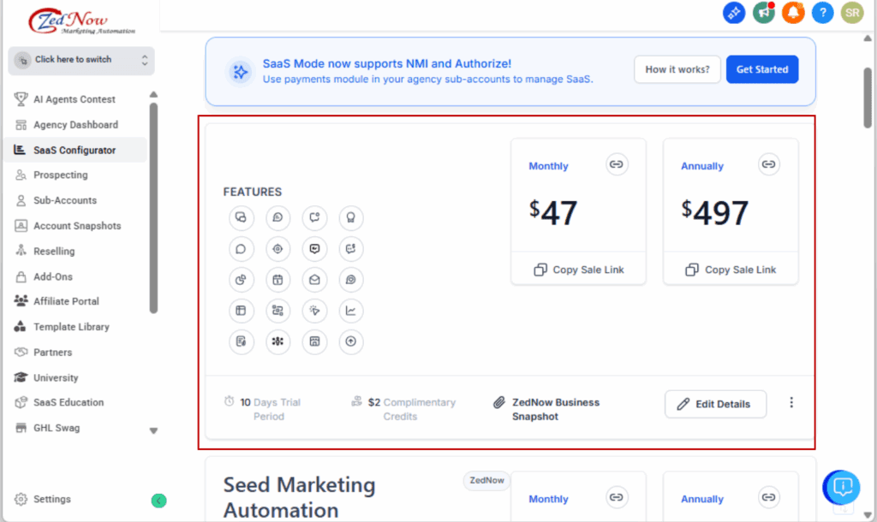Click the 'Seed Marketing Automation' plan title
877x522 pixels.
point(299,497)
